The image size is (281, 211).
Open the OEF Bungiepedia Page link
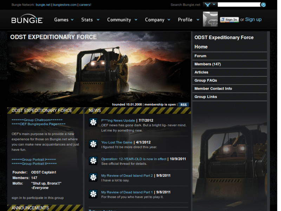pos(39,124)
